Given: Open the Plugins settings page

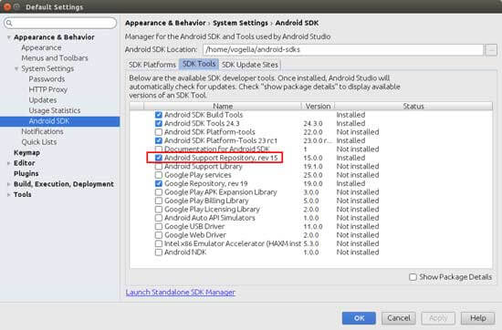Looking at the screenshot, I should [x=26, y=173].
